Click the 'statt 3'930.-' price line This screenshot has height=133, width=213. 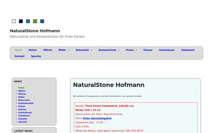click(83, 127)
